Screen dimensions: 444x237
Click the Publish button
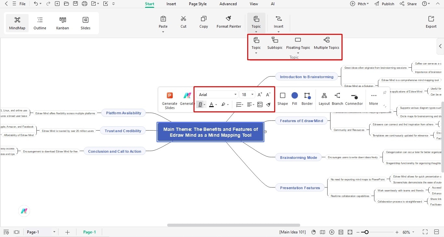[384, 4]
